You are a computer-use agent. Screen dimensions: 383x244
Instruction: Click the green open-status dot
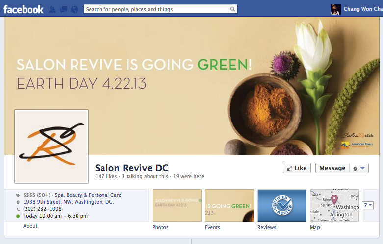pyautogui.click(x=18, y=216)
